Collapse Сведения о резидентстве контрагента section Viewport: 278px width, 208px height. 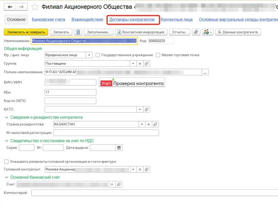[x=7, y=118]
